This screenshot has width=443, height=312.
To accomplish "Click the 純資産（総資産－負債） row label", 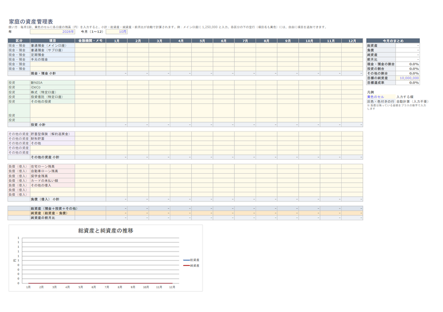I will (49, 213).
